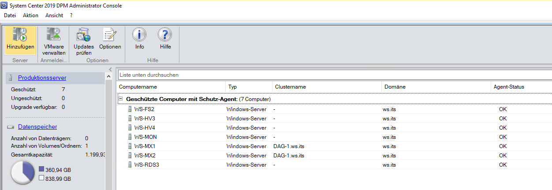The height and width of the screenshot is (190, 552).
Task: Click the OK agent status of WS-HV3
Action: click(503, 118)
